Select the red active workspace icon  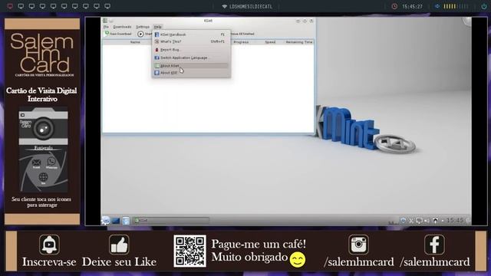[x=10, y=6]
